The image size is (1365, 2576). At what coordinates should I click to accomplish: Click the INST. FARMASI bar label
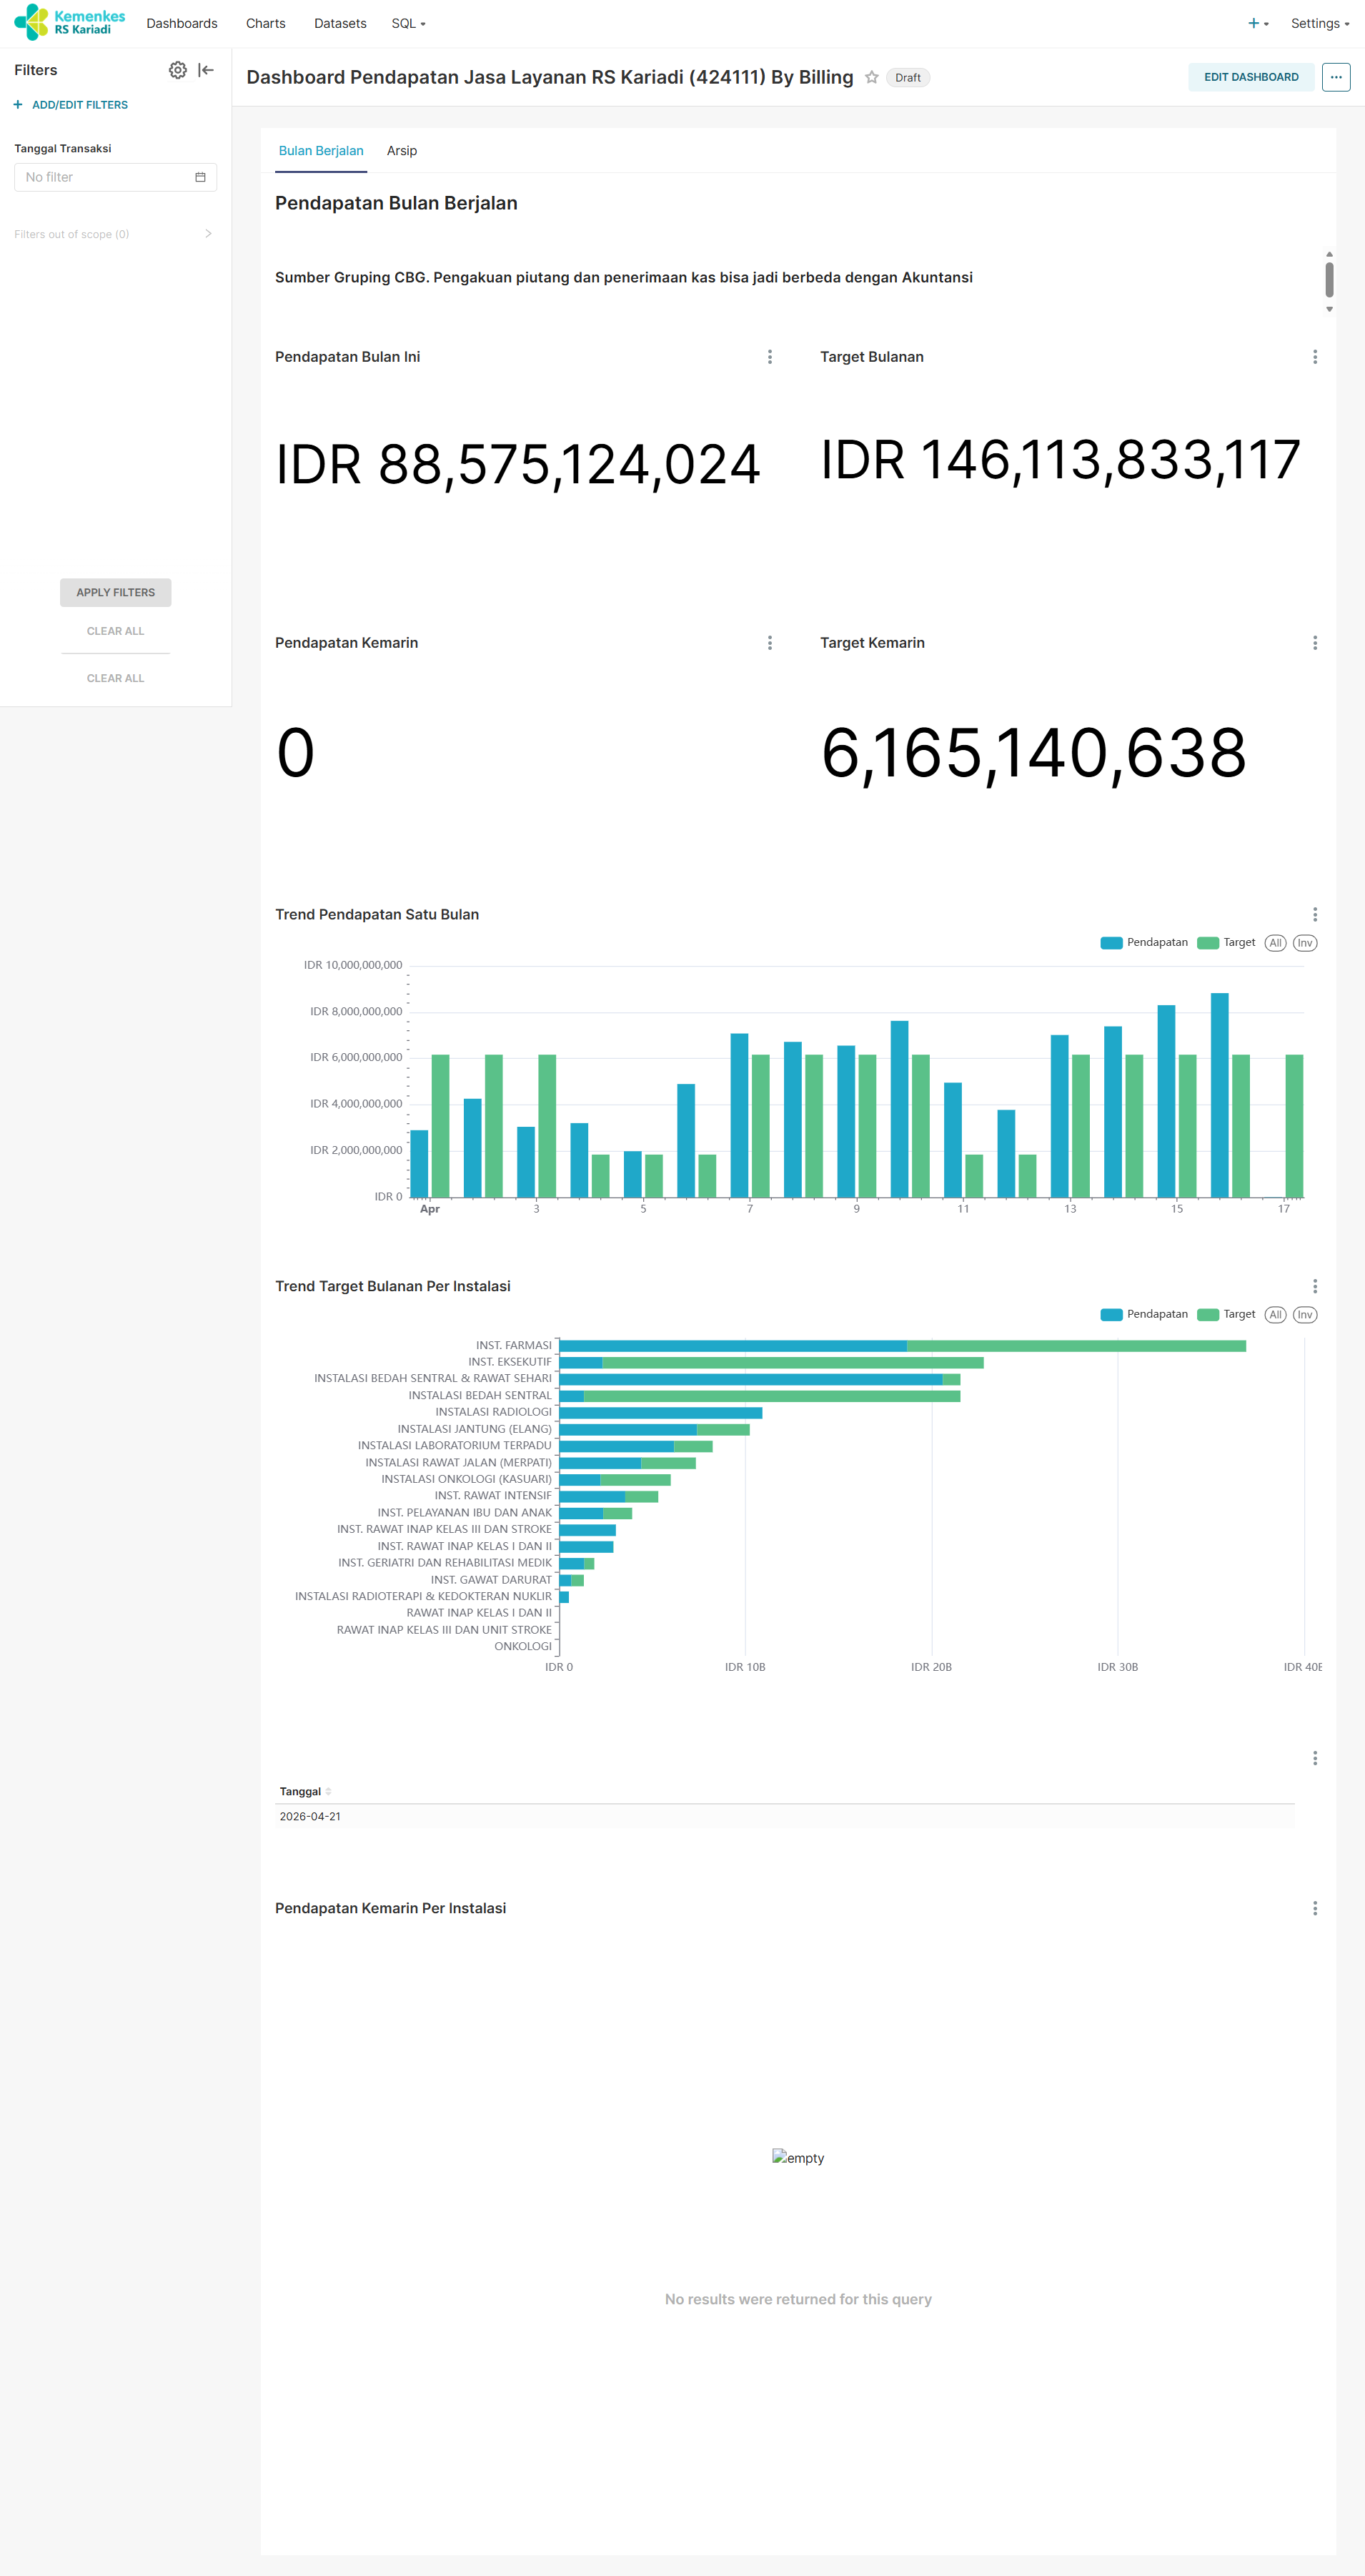514,1346
